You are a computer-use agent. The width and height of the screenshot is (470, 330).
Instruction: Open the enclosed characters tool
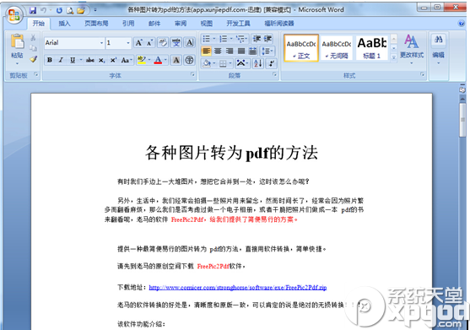tap(190, 60)
